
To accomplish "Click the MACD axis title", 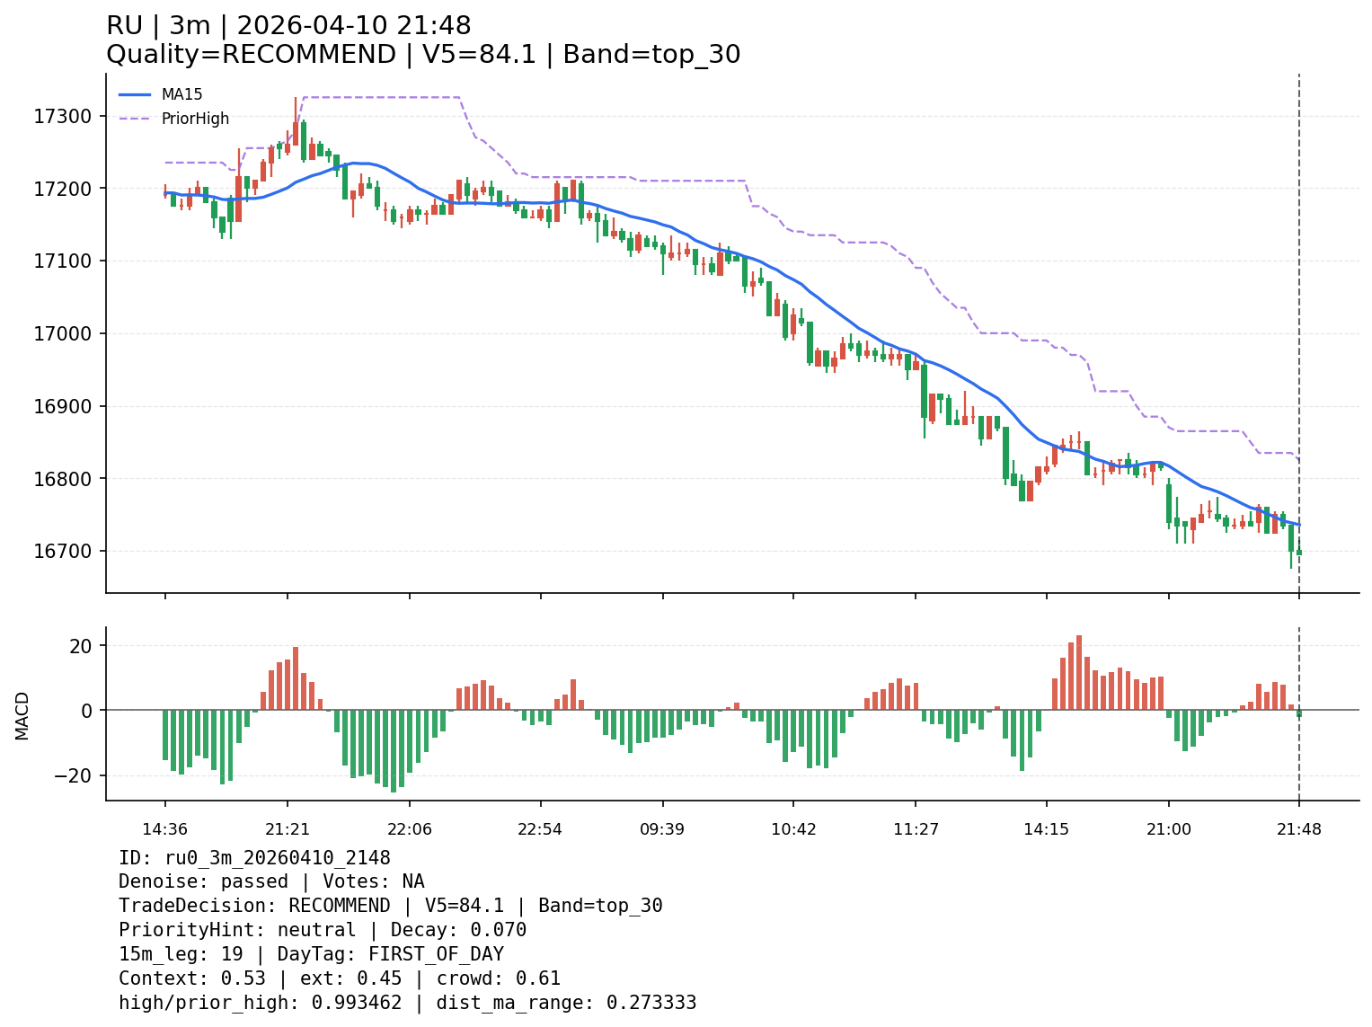I will coord(22,715).
